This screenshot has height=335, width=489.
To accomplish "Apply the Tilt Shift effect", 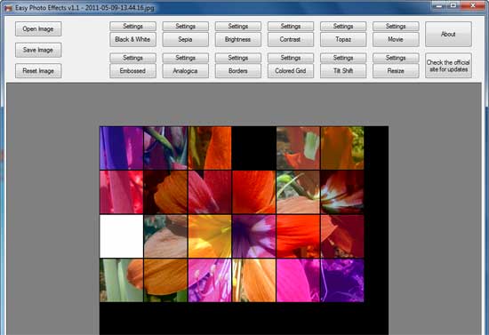I will [x=343, y=71].
